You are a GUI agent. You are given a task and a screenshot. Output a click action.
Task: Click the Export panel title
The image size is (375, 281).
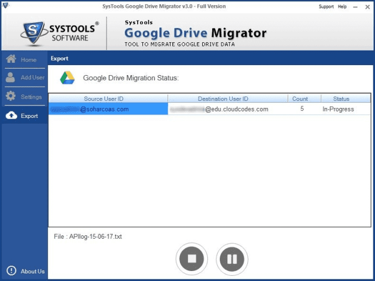click(59, 59)
